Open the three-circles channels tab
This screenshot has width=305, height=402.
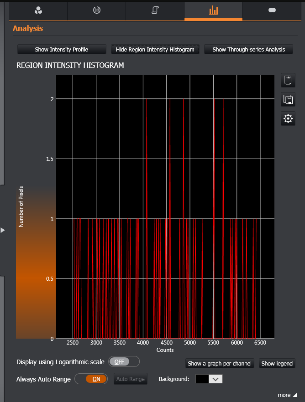[38, 10]
